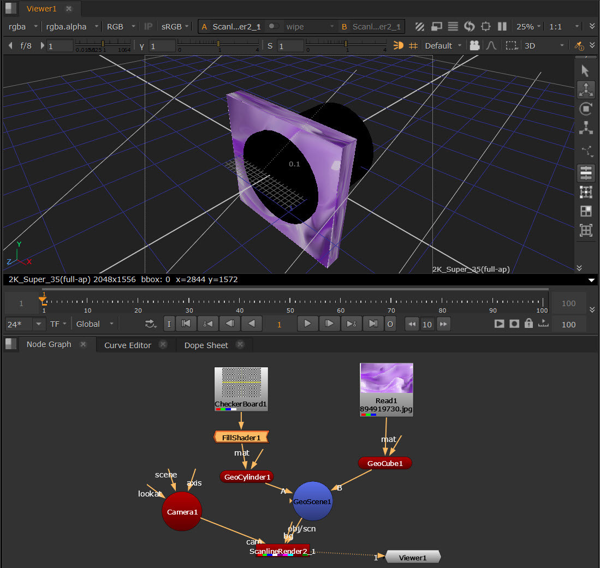This screenshot has width=600, height=568.
Task: Click the gamma slider track
Action: point(218,44)
